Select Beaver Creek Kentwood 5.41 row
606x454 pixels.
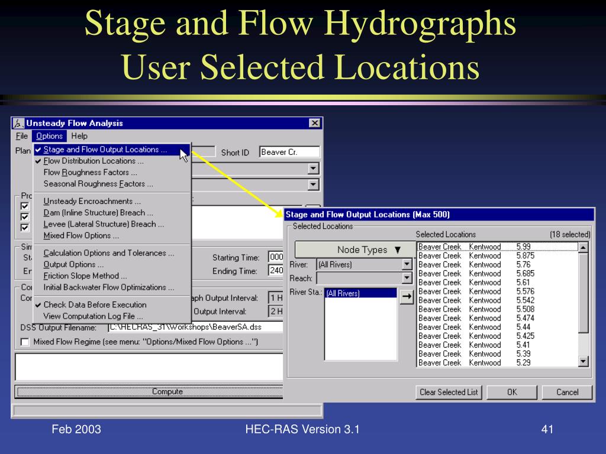pos(498,345)
